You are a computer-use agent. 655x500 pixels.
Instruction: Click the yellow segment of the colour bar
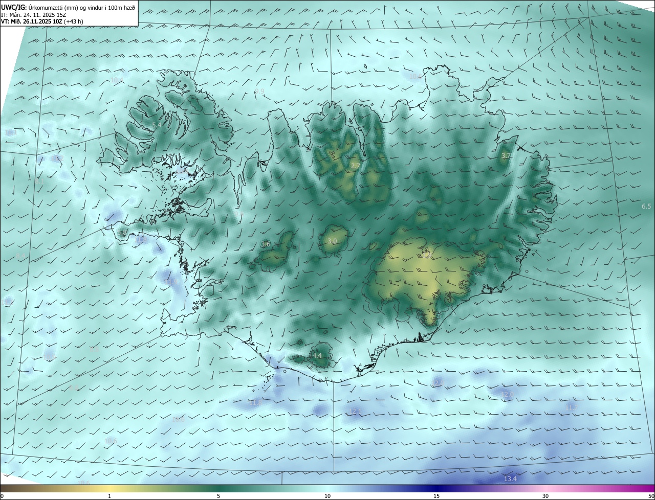pyautogui.click(x=110, y=488)
